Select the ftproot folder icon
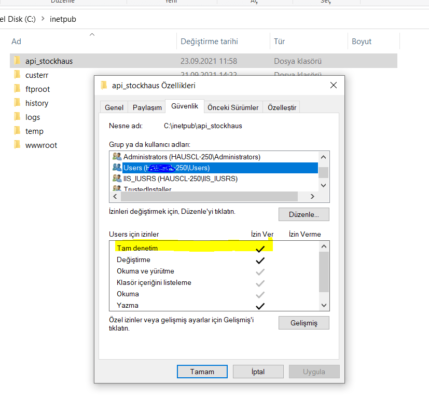The height and width of the screenshot is (397, 429). (17, 89)
